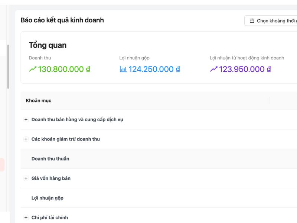Select the Lợi nhuận gộp table row
Image resolution: width=297 pixels, height=223 pixels.
pos(48,198)
